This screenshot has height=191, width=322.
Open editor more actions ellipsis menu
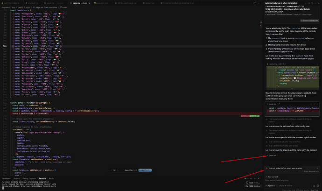click(259, 3)
